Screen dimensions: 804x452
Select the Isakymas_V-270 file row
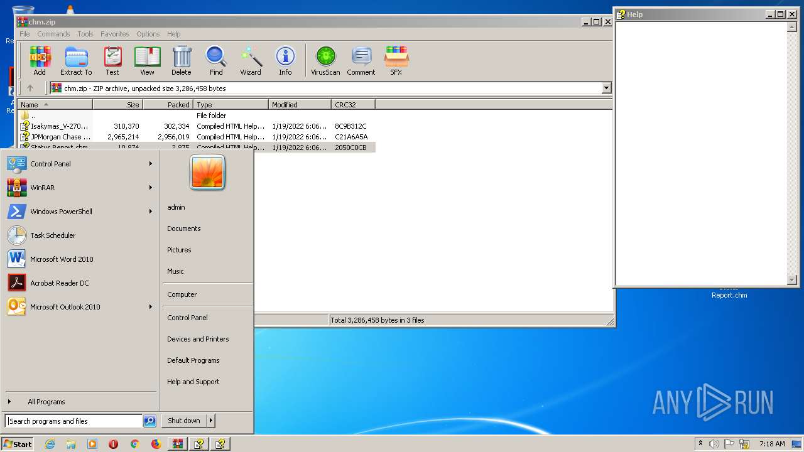coord(197,126)
